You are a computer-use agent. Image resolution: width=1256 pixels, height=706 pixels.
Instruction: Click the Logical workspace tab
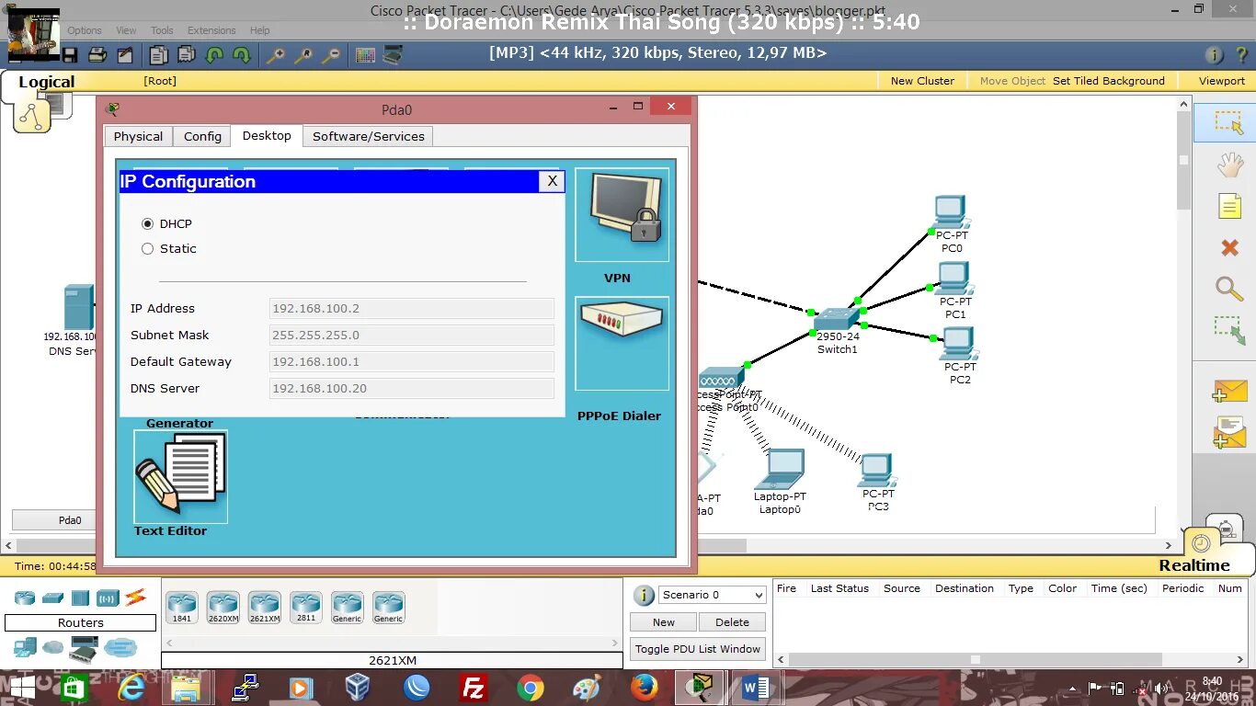coord(46,82)
